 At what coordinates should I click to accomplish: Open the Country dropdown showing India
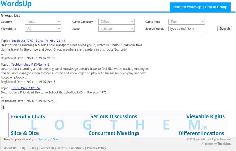tap(43, 22)
